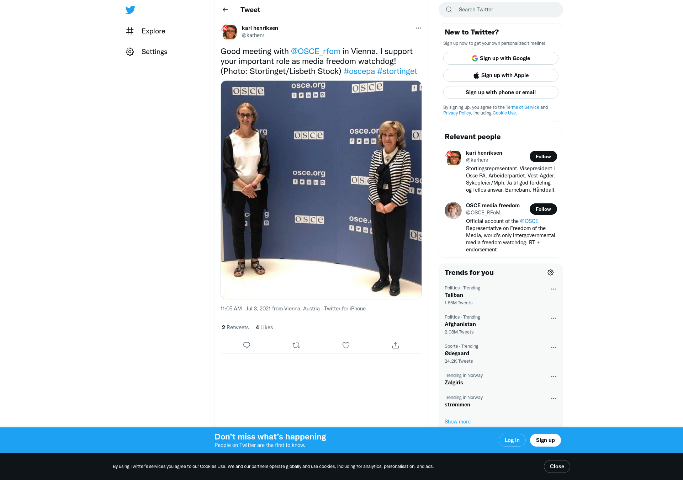Click the Twitter bird logo
The height and width of the screenshot is (480, 683).
tap(130, 10)
